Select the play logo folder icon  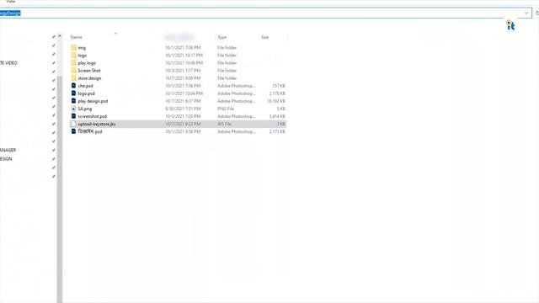coord(73,63)
